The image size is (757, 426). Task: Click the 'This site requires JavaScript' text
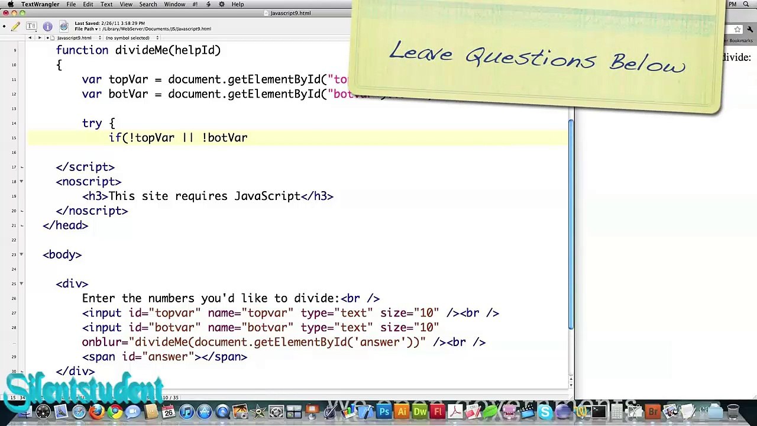(205, 196)
